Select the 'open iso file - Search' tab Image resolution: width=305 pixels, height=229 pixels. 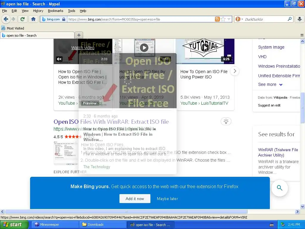tap(37, 35)
